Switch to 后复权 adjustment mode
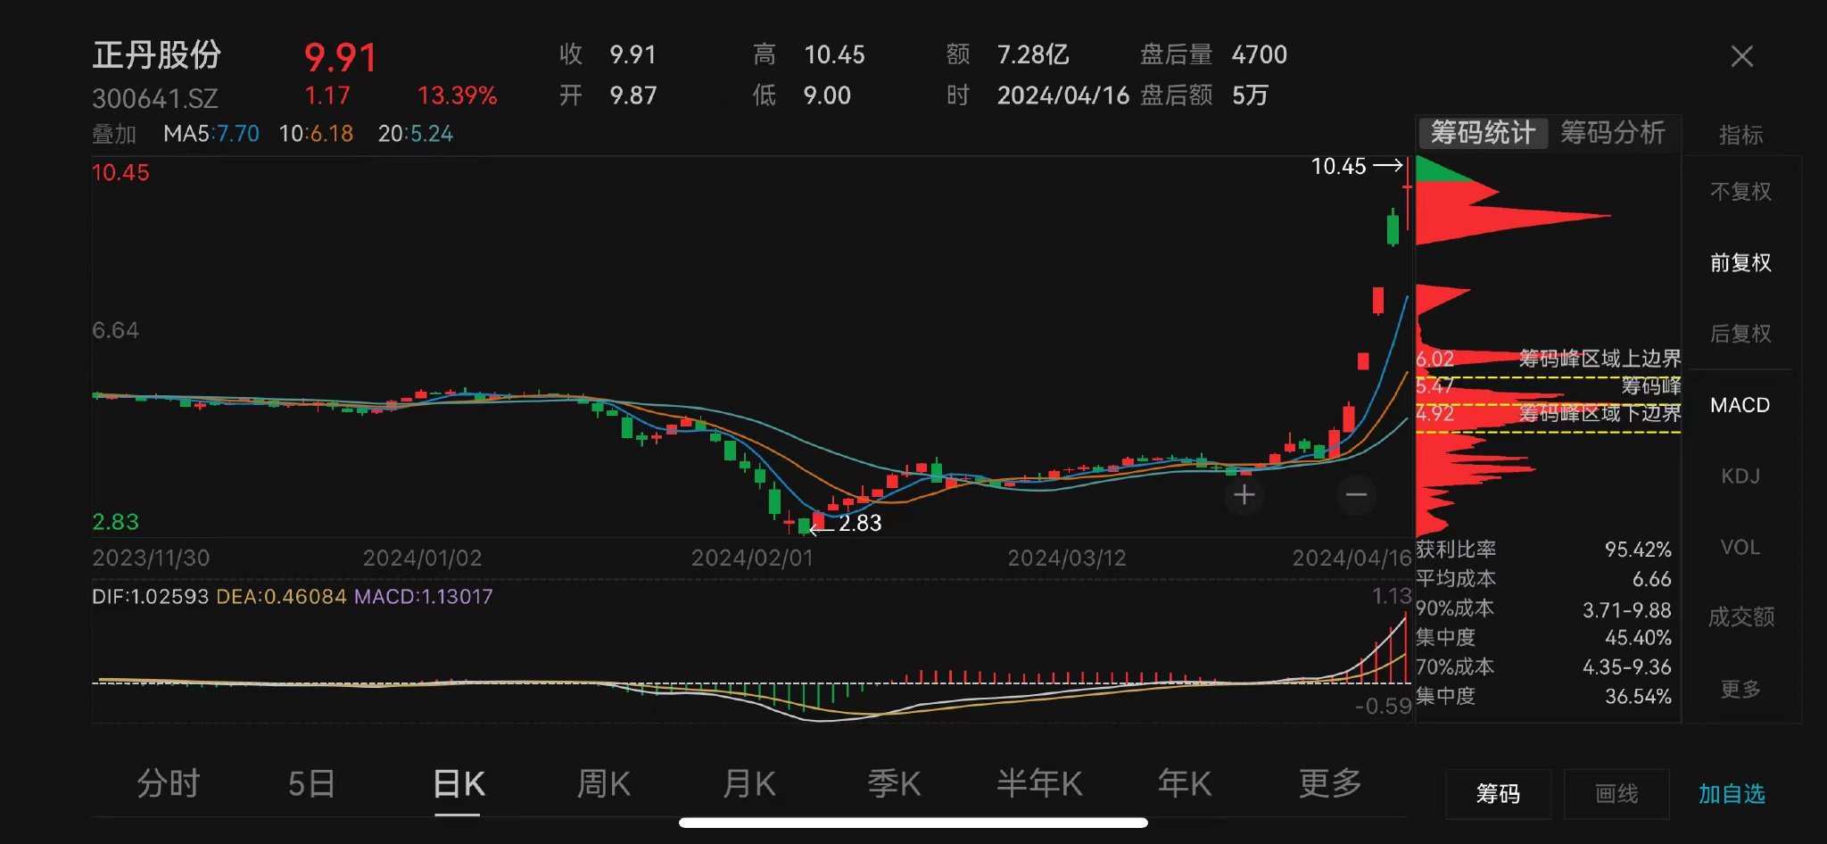 pyautogui.click(x=1740, y=333)
